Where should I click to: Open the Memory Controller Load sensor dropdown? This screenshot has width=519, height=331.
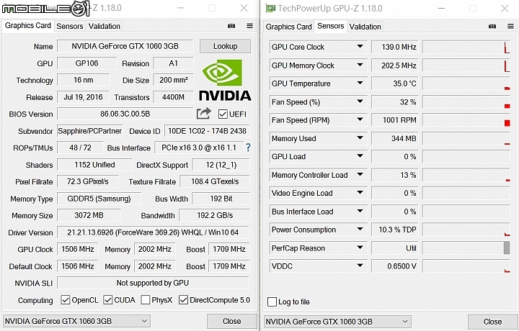pos(360,175)
